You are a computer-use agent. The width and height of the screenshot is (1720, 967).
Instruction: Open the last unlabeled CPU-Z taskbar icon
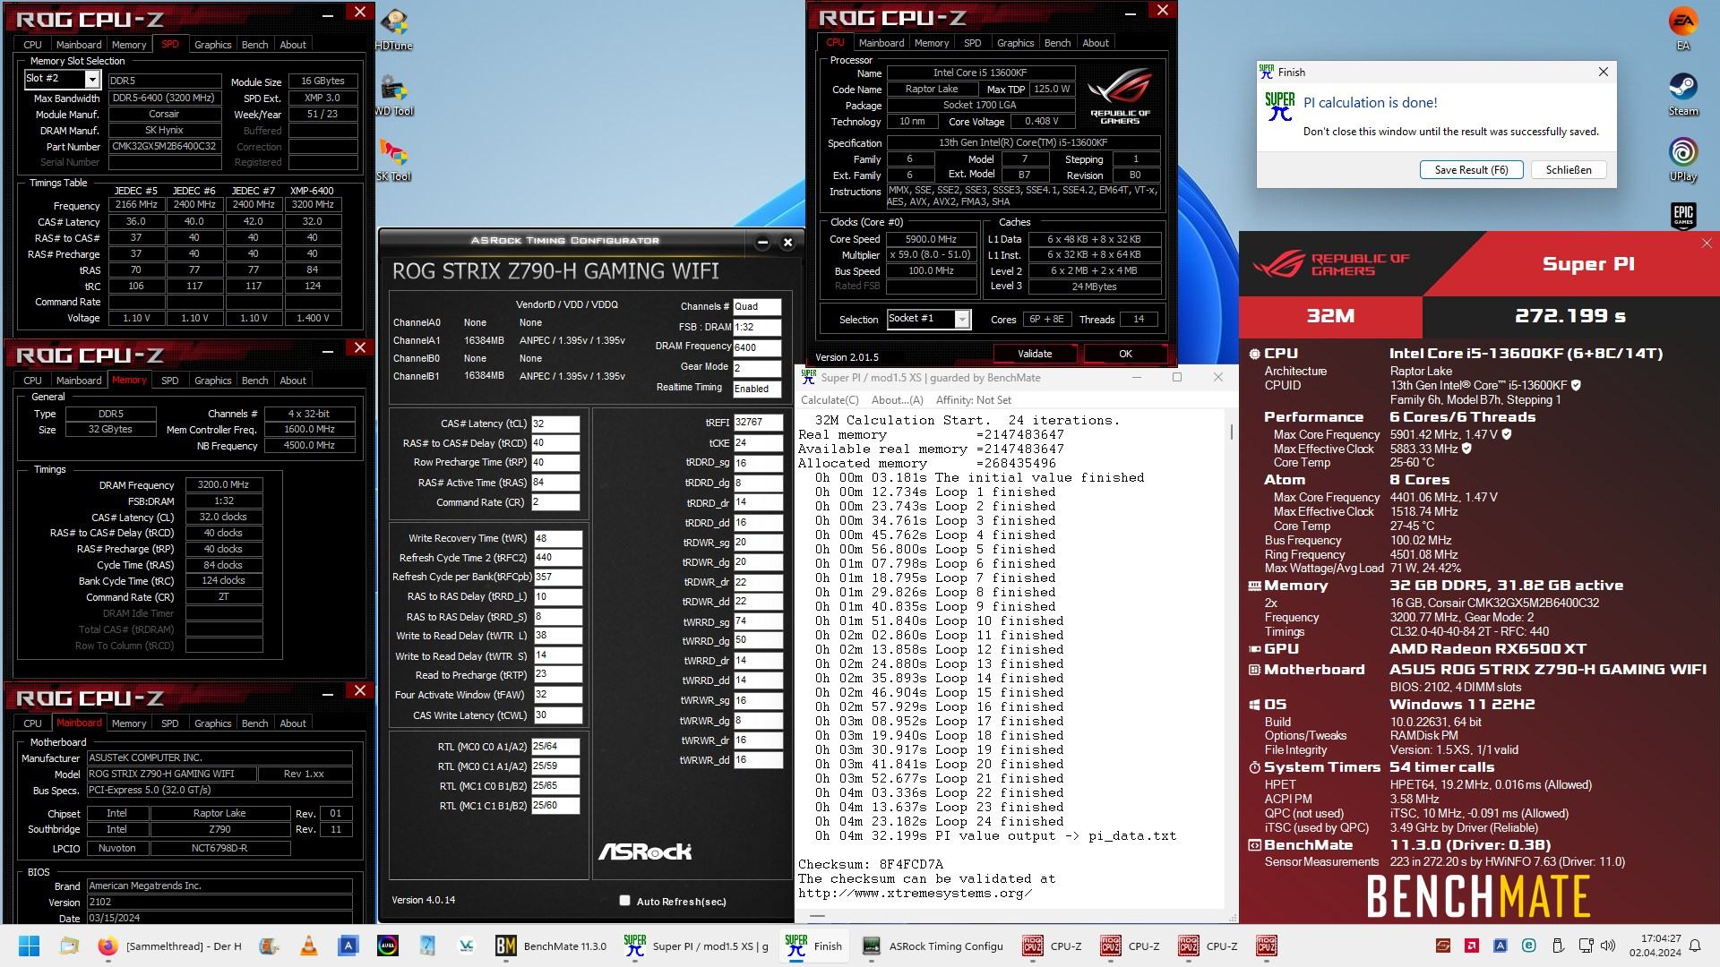pyautogui.click(x=1266, y=946)
